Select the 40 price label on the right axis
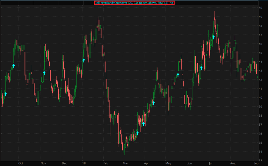This screenshot has width=268, height=166. (x=260, y=98)
